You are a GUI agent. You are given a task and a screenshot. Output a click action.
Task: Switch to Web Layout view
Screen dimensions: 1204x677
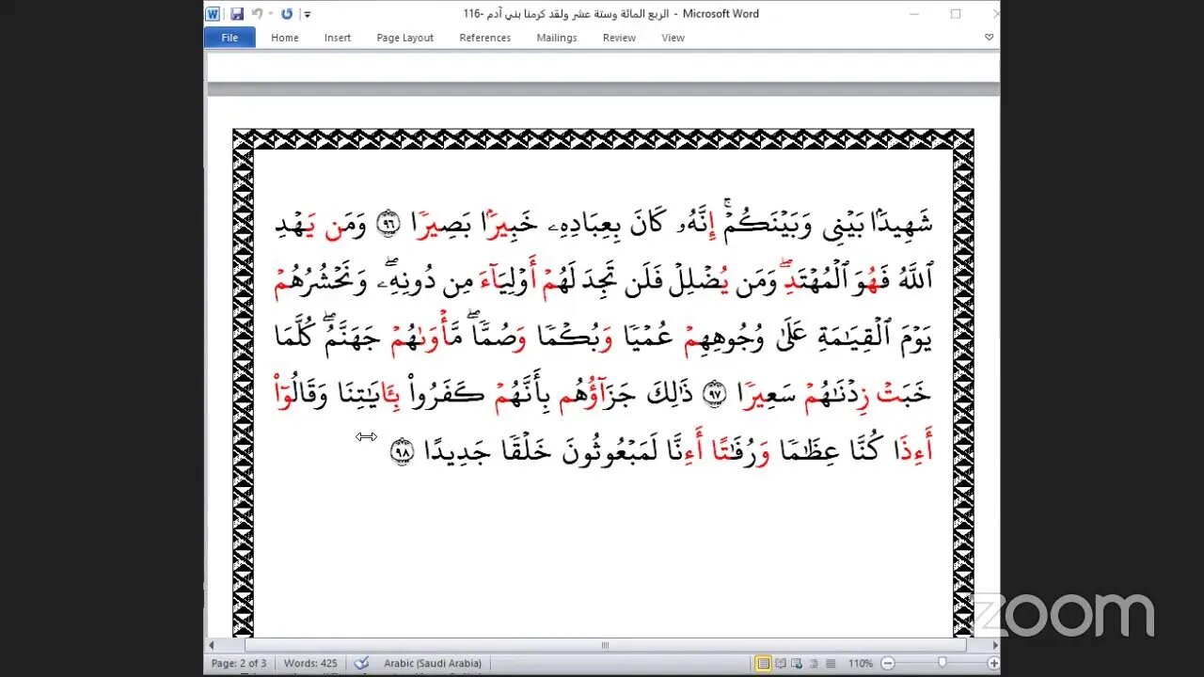pyautogui.click(x=799, y=663)
